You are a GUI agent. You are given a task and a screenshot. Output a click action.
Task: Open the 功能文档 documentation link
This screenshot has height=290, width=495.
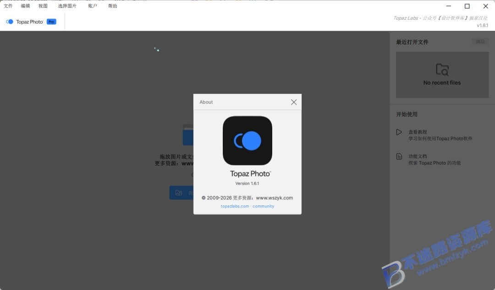point(434,160)
